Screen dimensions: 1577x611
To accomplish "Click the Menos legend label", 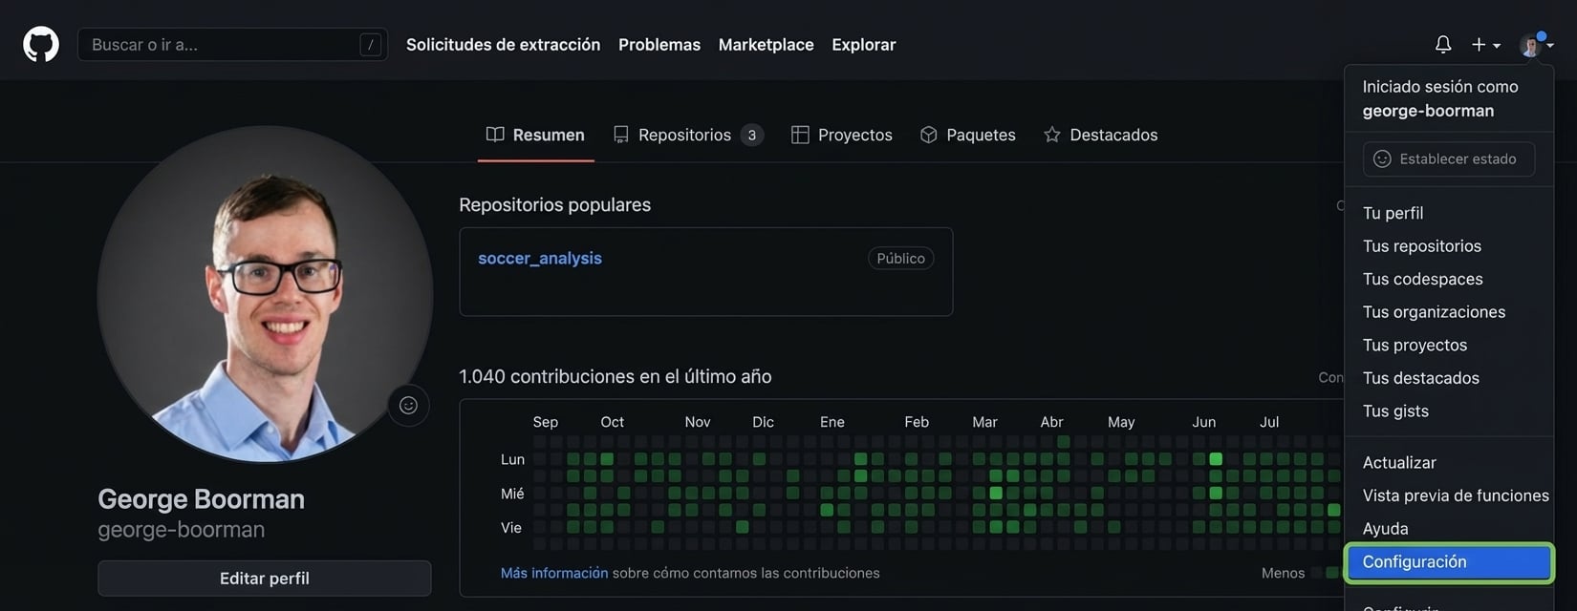I will coord(1283,573).
